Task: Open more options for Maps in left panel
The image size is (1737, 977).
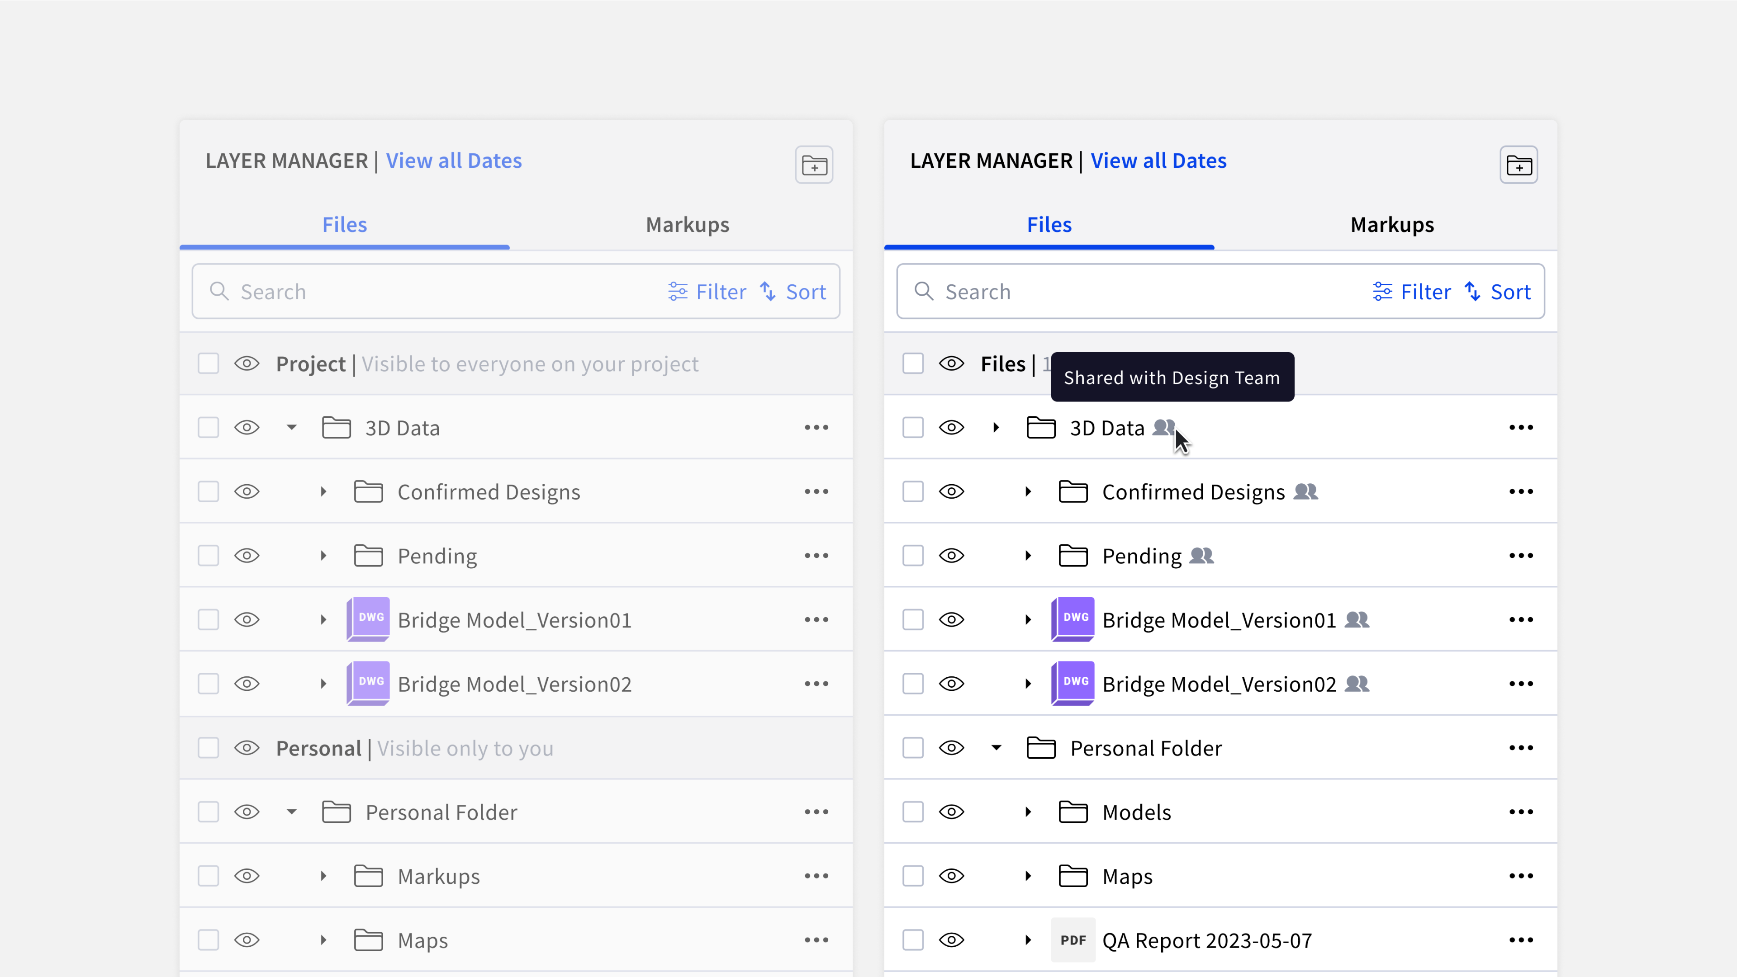Action: [x=816, y=939]
